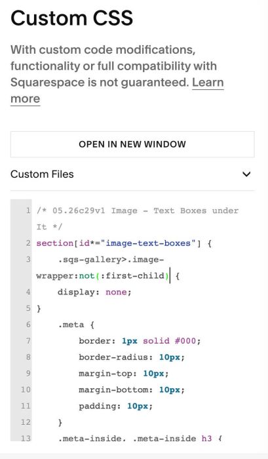This screenshot has height=459, width=268.
Task: Click the display: none declaration
Action: point(94,292)
